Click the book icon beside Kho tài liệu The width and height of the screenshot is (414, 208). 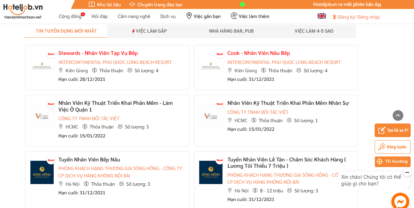(x=92, y=5)
